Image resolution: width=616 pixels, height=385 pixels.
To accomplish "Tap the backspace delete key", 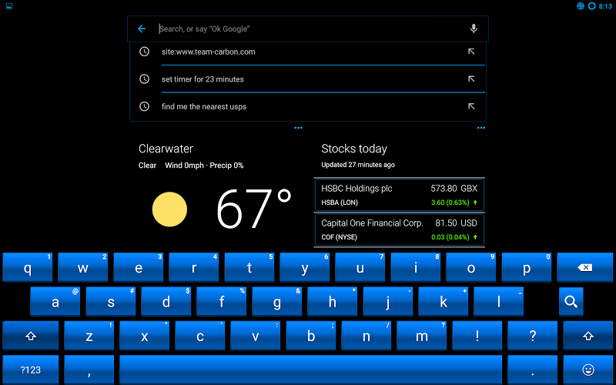I will click(x=585, y=267).
